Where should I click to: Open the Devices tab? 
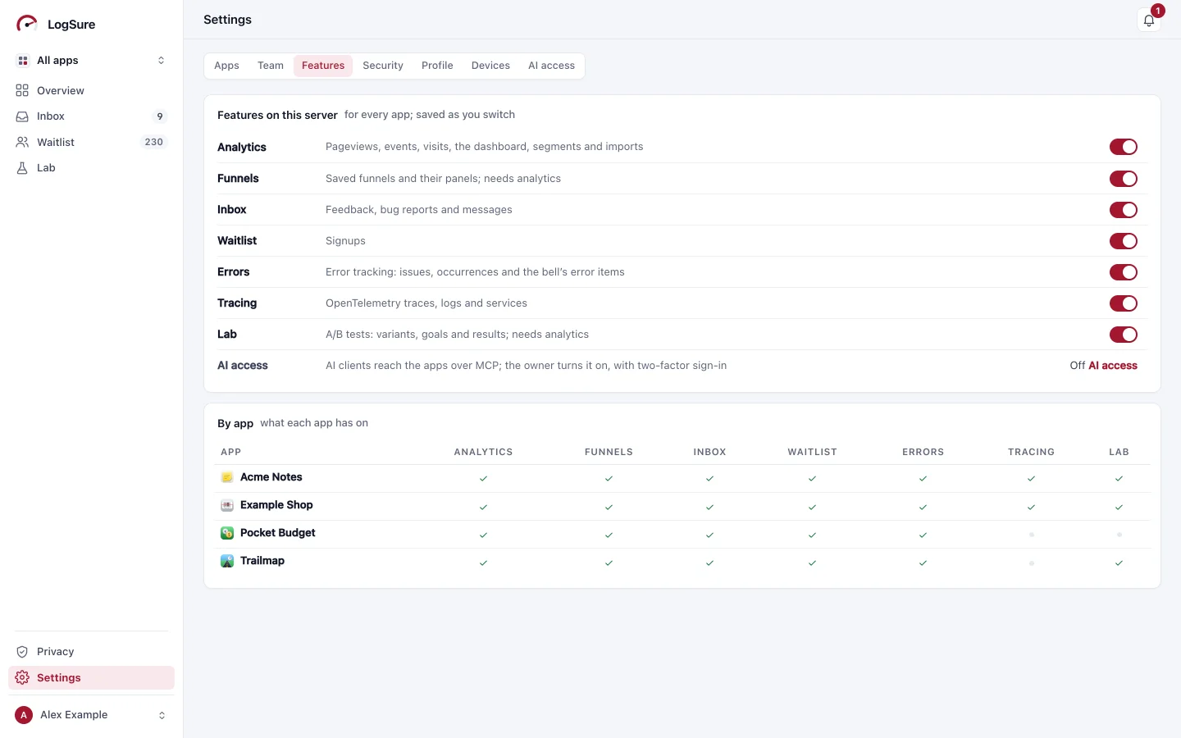(490, 66)
